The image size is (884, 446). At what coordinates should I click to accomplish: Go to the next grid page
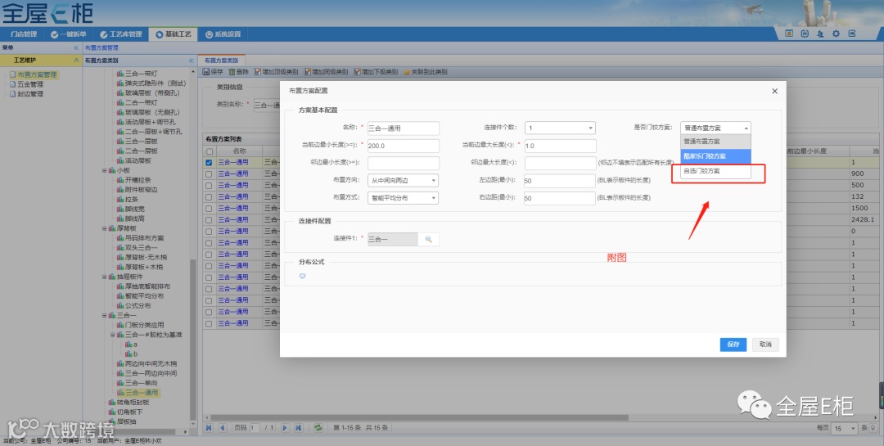285,428
